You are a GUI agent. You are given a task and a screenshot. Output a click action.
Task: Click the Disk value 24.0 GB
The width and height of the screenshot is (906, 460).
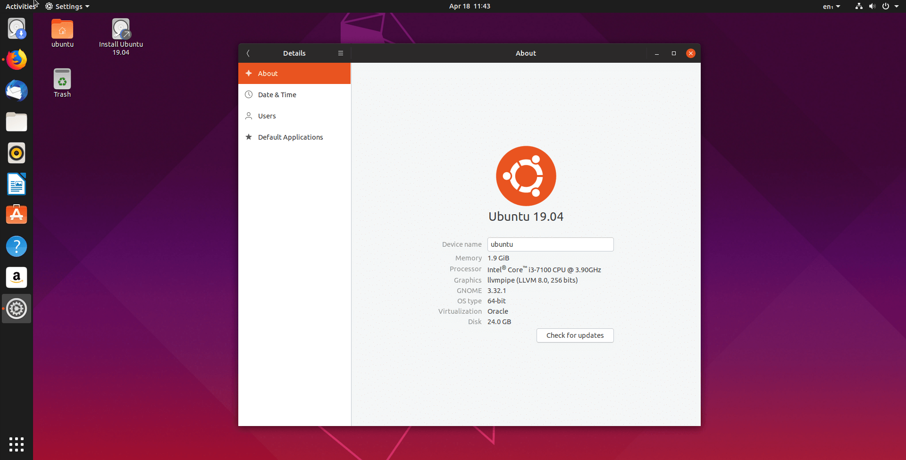pyautogui.click(x=499, y=322)
